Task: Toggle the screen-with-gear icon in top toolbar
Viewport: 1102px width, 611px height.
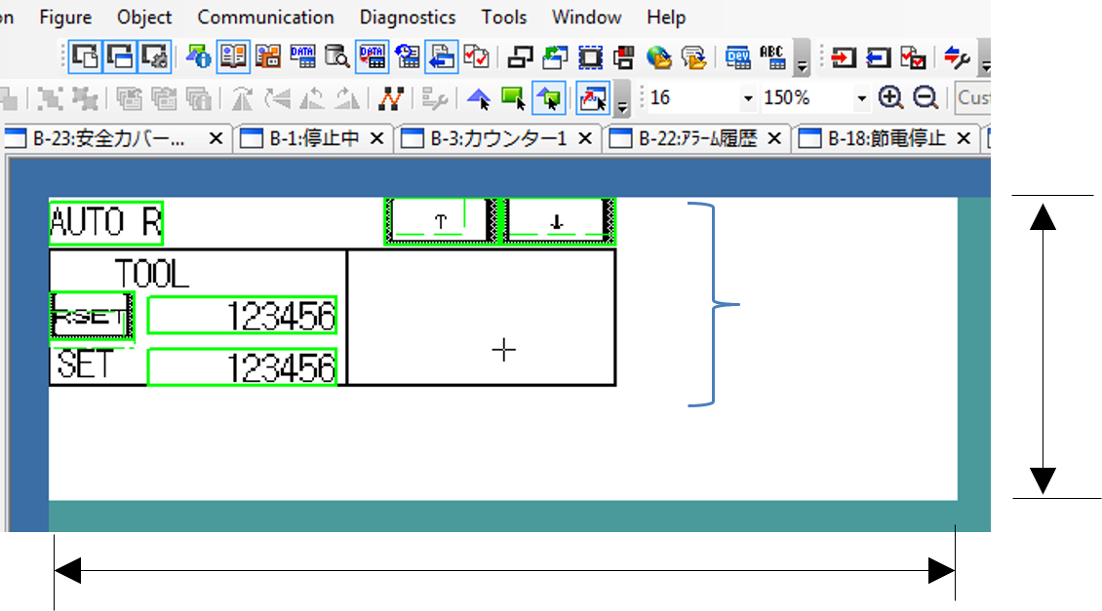Action: pyautogui.click(x=154, y=57)
